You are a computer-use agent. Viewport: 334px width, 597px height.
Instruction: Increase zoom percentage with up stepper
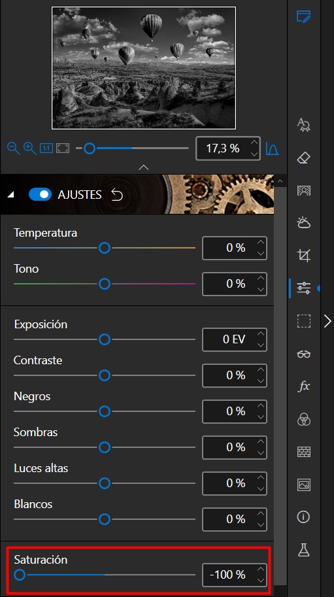[x=254, y=143]
